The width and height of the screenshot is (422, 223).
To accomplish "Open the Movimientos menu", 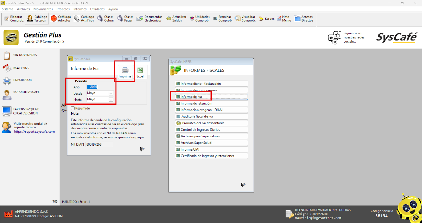I will (x=43, y=9).
